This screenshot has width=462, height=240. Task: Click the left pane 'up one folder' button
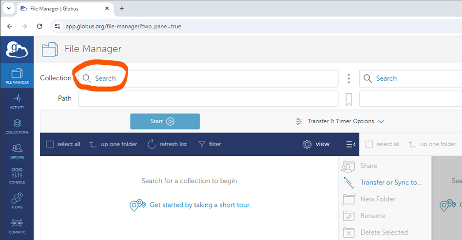tap(114, 144)
